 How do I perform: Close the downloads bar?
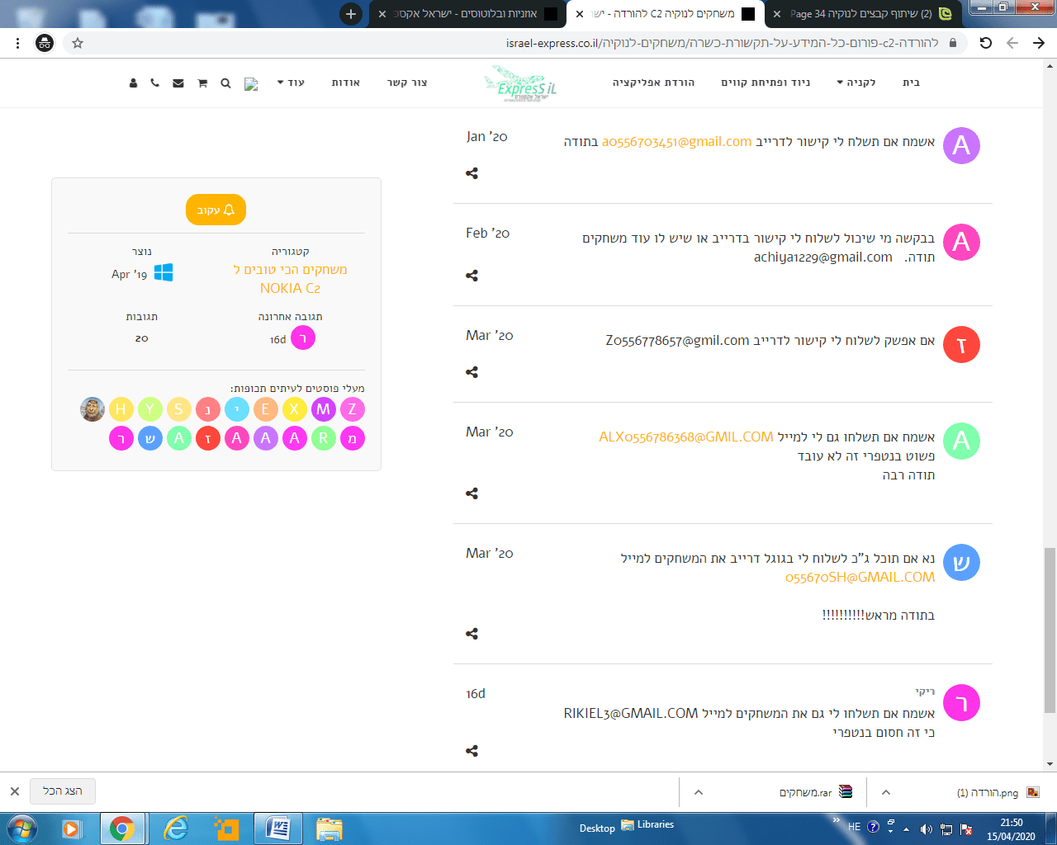15,791
